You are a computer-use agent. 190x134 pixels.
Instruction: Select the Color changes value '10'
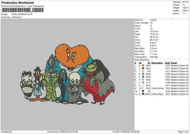(151, 23)
